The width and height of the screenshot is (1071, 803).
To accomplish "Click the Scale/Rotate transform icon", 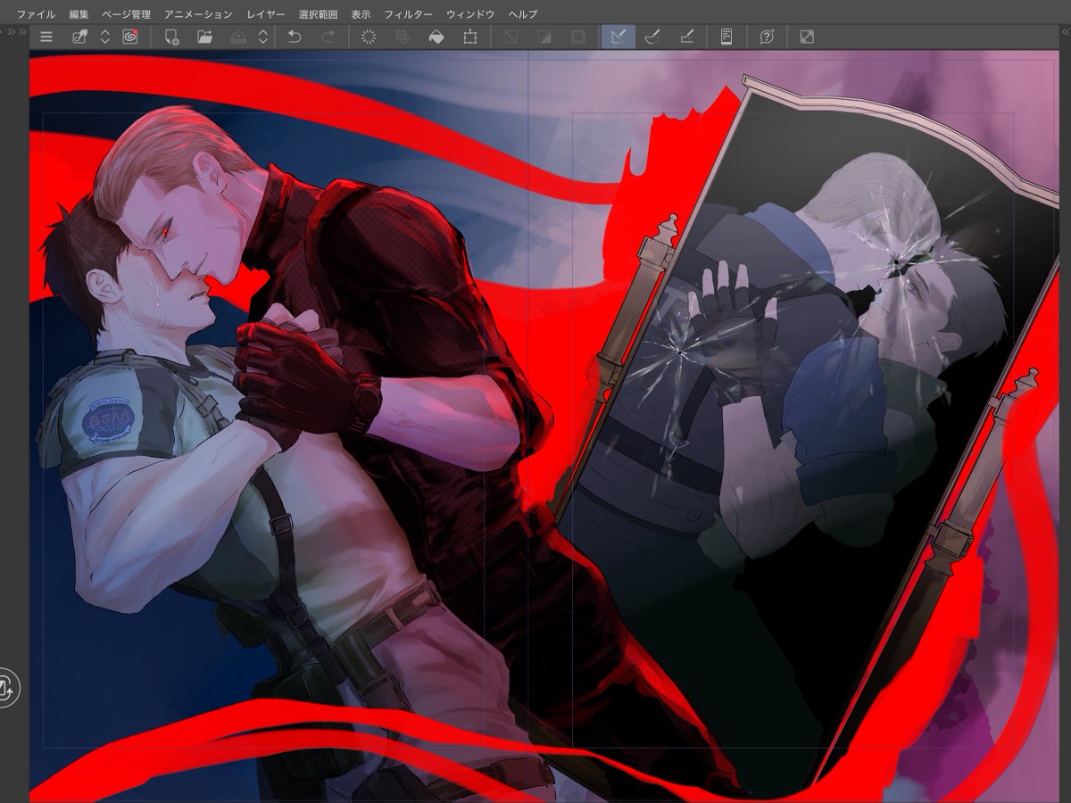I will pyautogui.click(x=469, y=37).
